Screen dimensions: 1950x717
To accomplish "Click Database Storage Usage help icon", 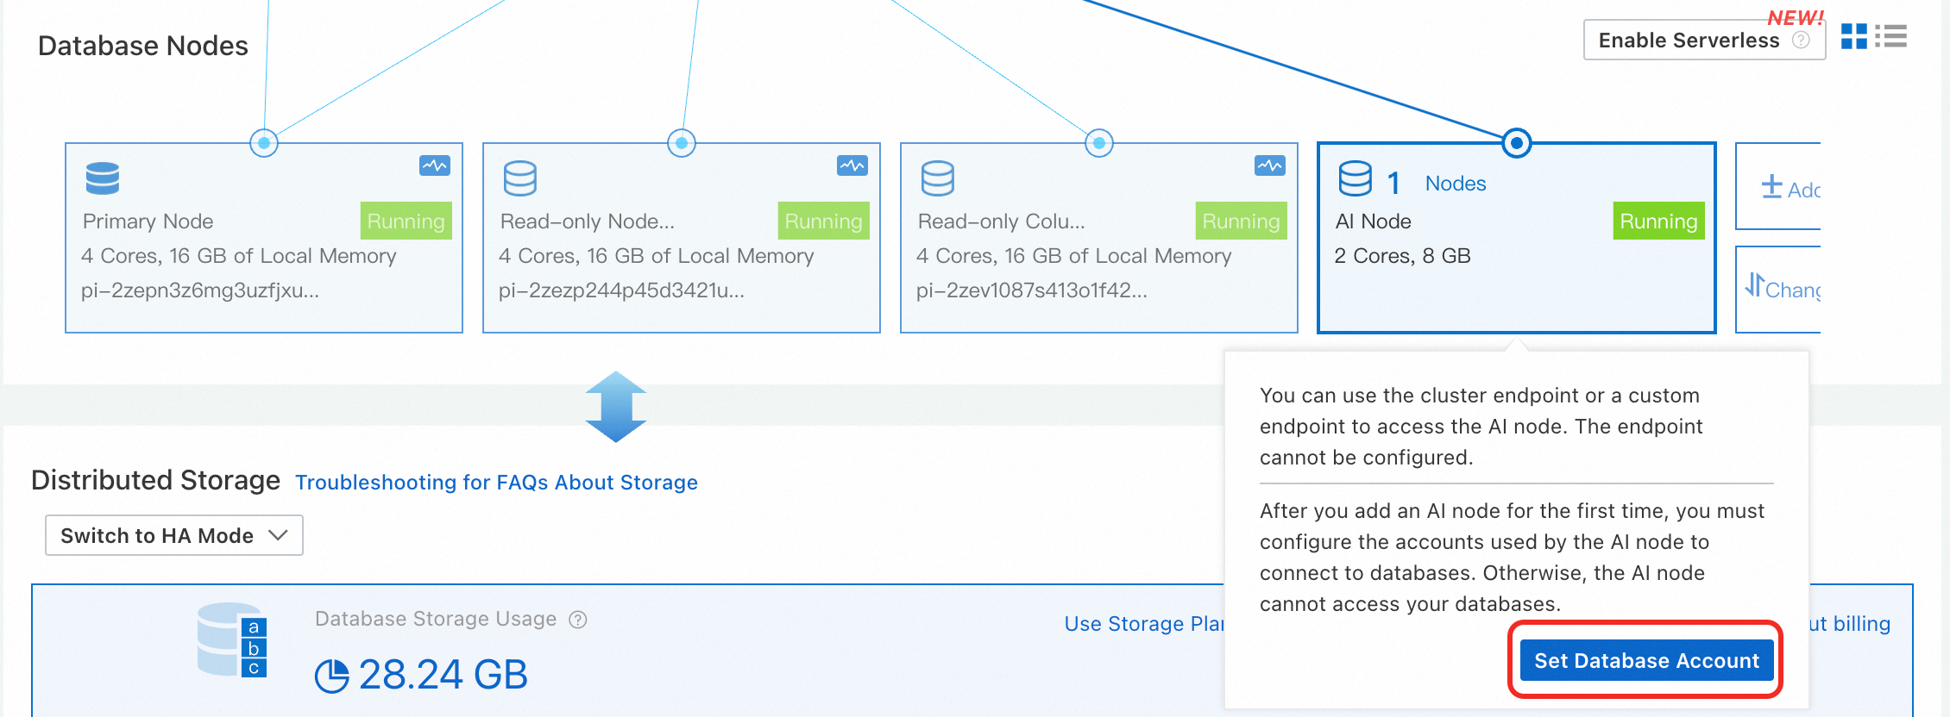I will pos(578,620).
